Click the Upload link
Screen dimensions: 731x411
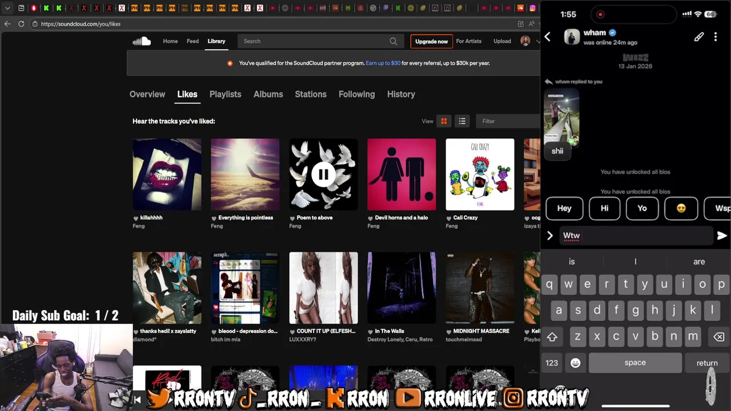coord(502,41)
